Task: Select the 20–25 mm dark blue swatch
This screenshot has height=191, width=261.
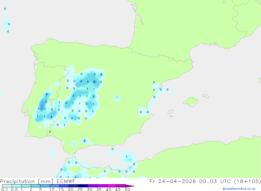Action: click(73, 186)
